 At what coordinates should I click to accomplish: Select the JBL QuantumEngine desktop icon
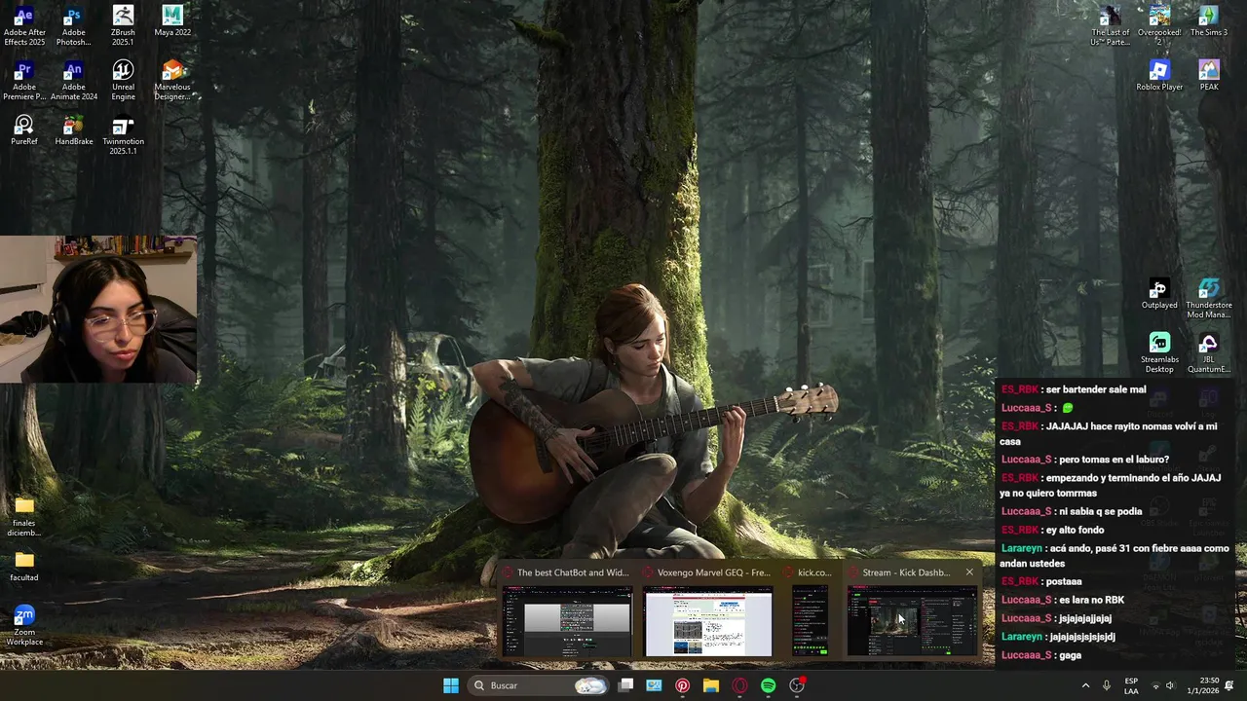click(1209, 353)
